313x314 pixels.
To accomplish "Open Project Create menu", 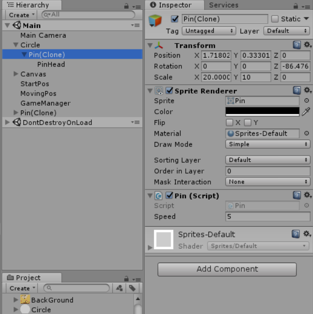I will coord(22,288).
